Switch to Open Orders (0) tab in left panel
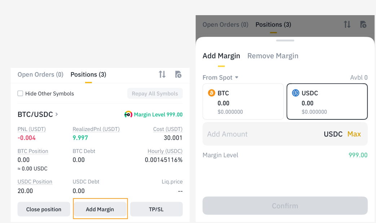The height and width of the screenshot is (223, 376). pyautogui.click(x=40, y=75)
